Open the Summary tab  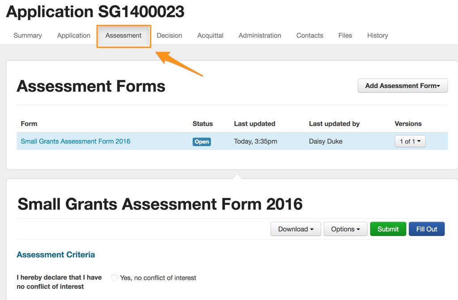click(x=28, y=35)
